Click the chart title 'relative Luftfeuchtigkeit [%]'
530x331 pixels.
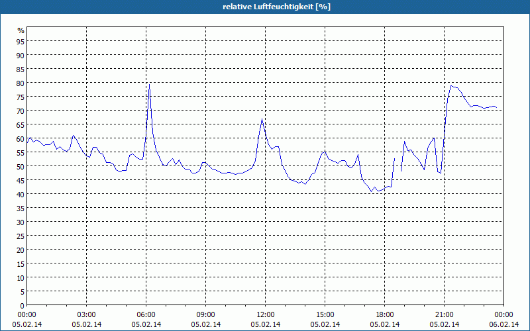tap(276, 7)
